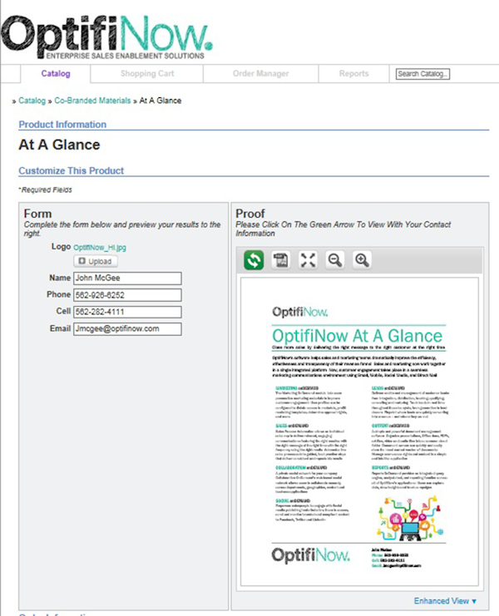This screenshot has height=616, width=499.
Task: Click the At A Glance proof thumbnail
Action: 359,431
